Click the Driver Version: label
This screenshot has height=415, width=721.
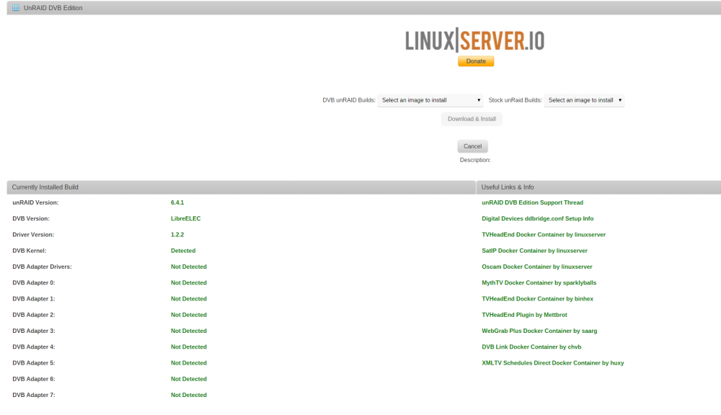(33, 235)
